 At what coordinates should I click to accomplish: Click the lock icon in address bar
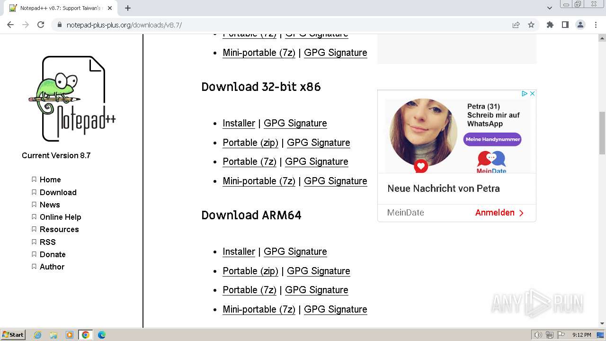(x=60, y=25)
